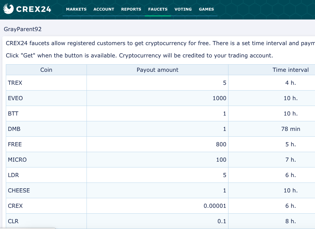The image size is (315, 229).
Task: Click CLR payout amount 0.1
Action: point(222,221)
